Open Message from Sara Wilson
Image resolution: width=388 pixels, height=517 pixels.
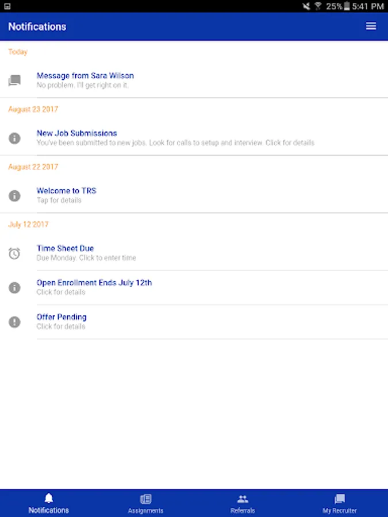click(x=85, y=76)
